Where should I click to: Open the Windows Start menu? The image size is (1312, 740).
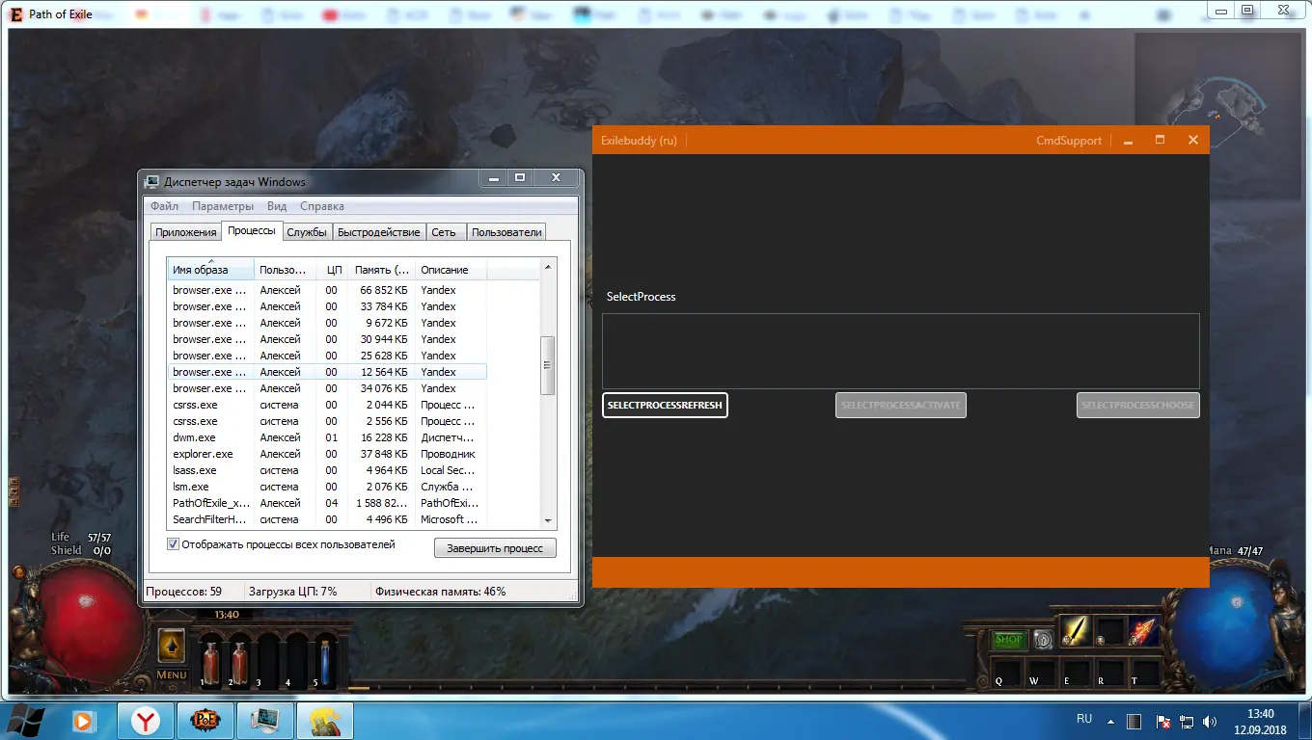click(x=27, y=720)
